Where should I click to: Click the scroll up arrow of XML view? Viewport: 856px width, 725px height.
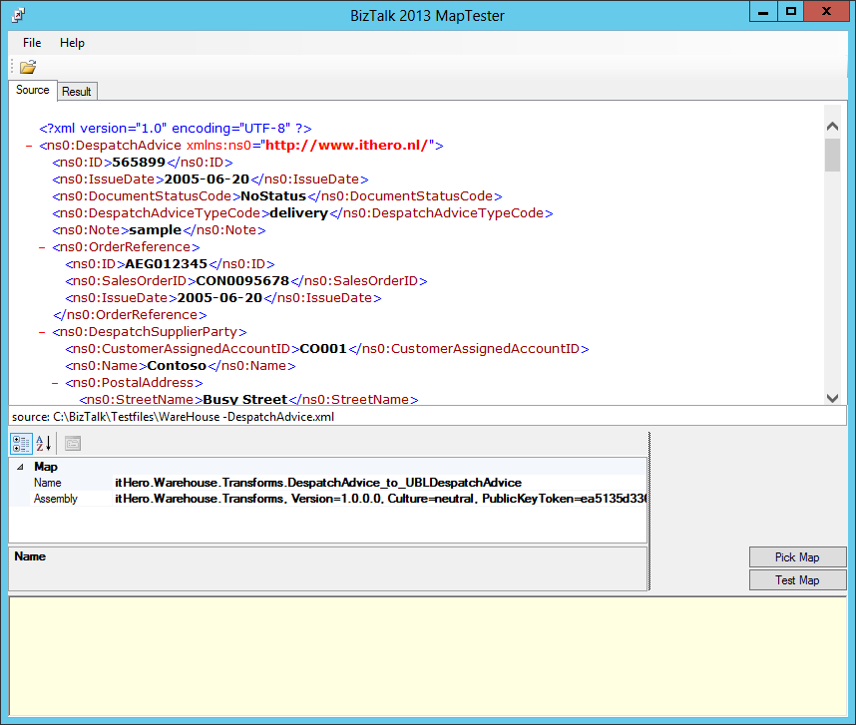click(x=832, y=126)
